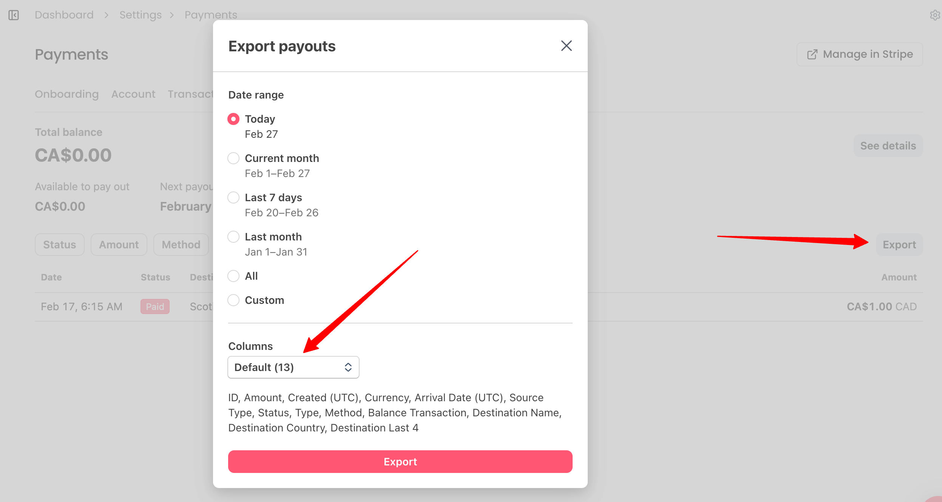Open the settings gear icon
This screenshot has width=942, height=502.
(x=934, y=15)
